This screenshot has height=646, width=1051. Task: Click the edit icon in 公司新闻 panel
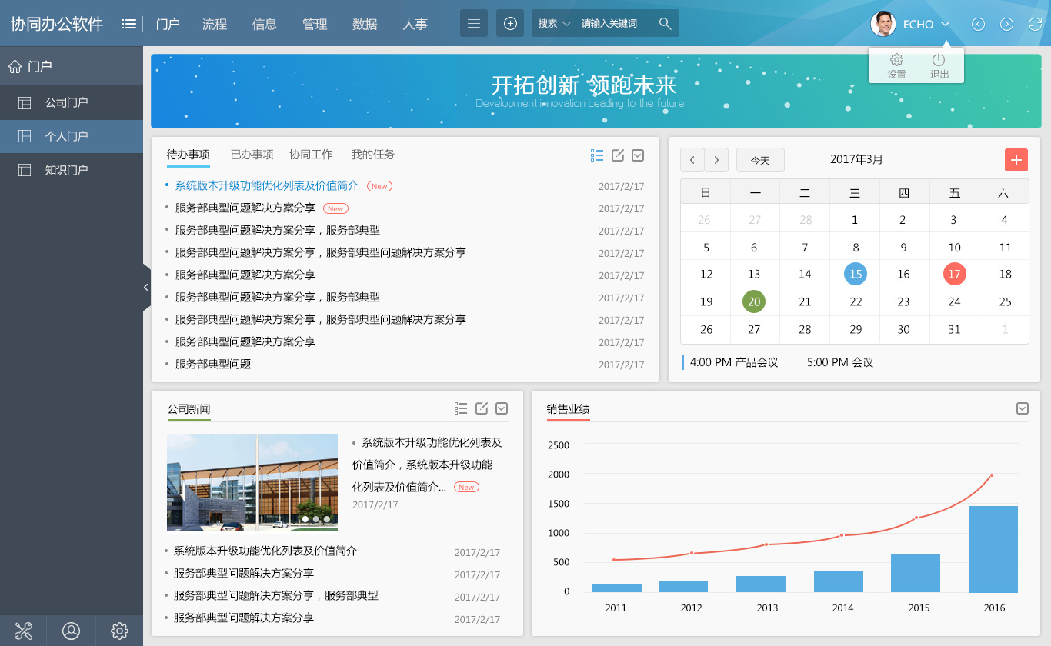[482, 408]
